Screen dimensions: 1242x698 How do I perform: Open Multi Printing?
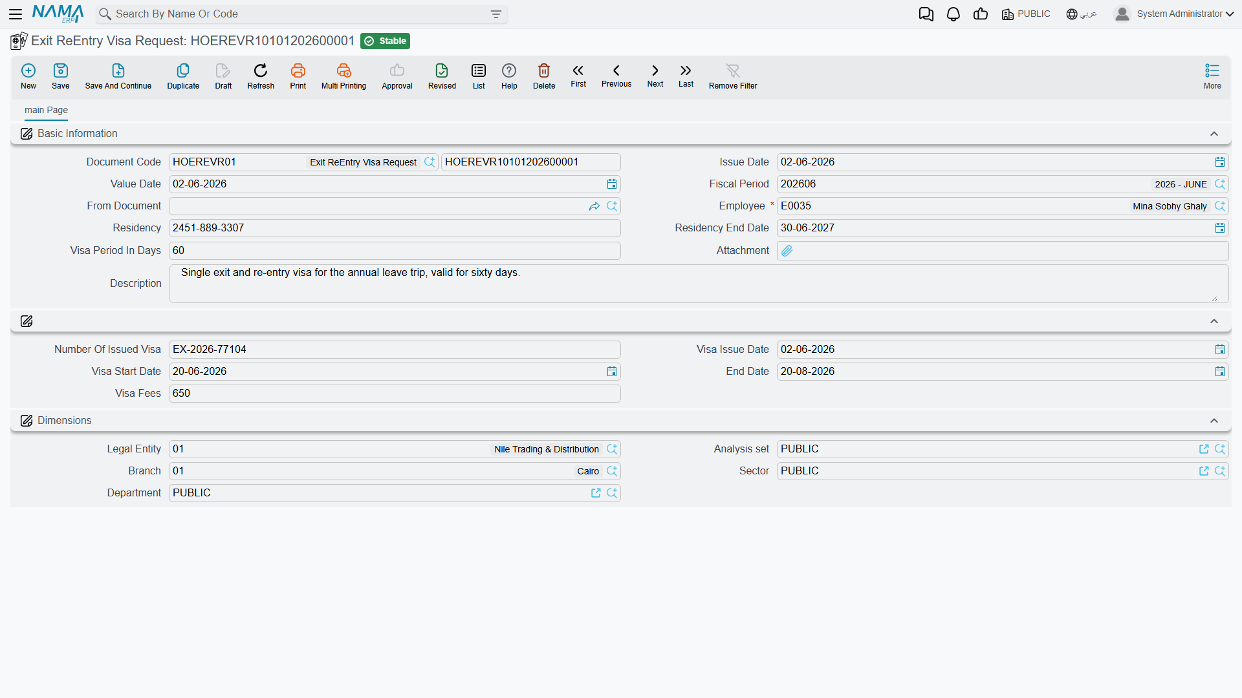[x=343, y=76]
